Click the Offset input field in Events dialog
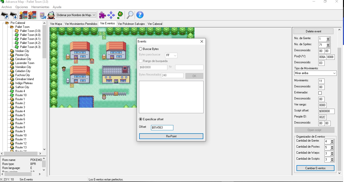 (162, 128)
